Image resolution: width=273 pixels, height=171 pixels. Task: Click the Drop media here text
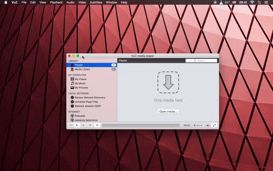(x=168, y=100)
